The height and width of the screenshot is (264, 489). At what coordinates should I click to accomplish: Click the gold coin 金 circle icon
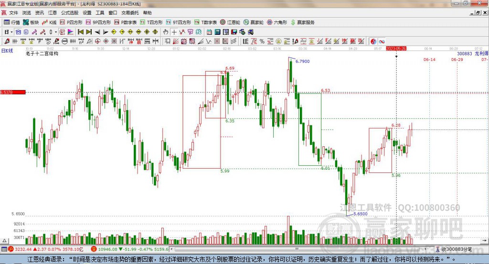tap(278, 41)
